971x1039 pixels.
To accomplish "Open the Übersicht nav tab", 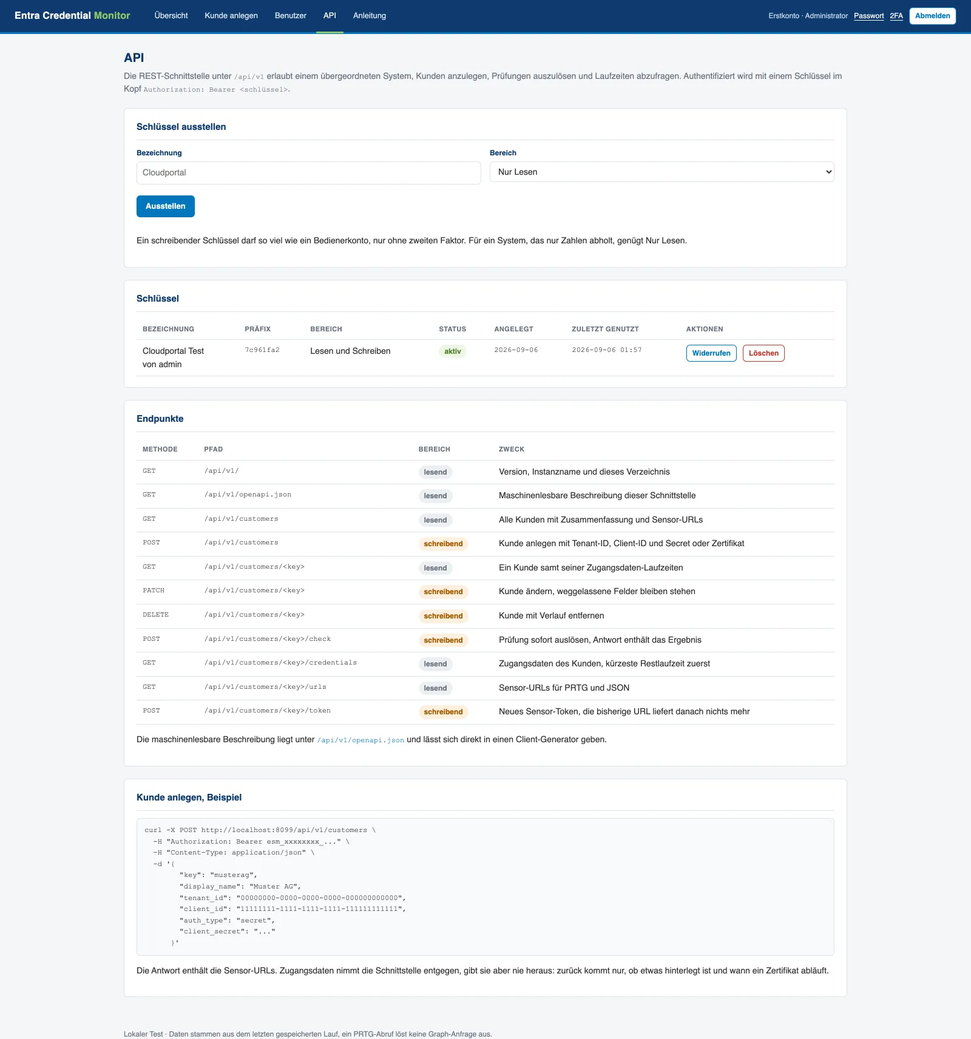I will 171,16.
